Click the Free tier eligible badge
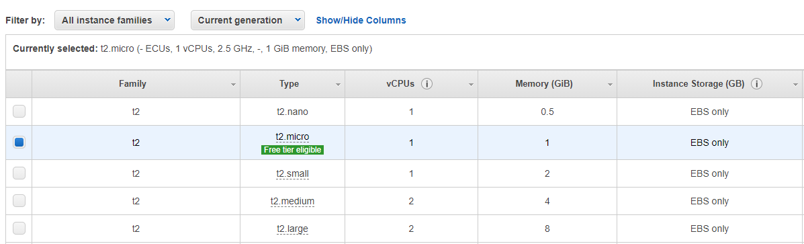804x244 pixels. pyautogui.click(x=292, y=150)
